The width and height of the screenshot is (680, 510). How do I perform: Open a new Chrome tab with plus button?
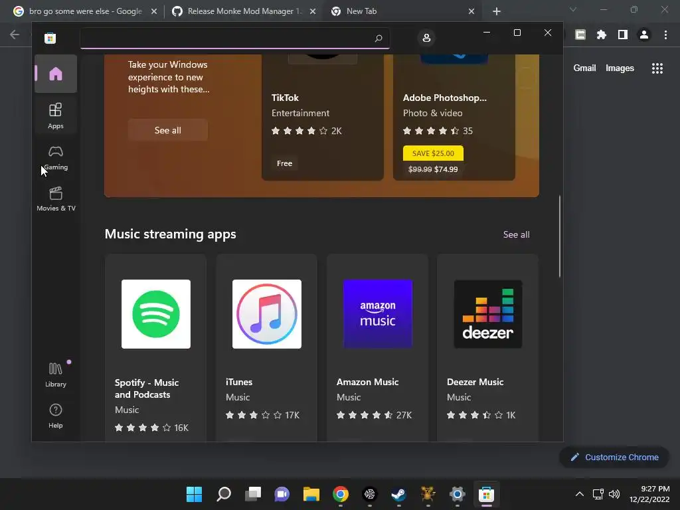click(497, 11)
